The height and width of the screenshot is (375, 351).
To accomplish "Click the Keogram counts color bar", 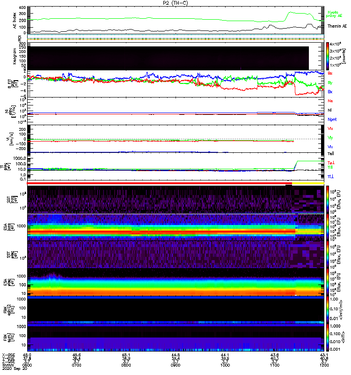I will 328,56.
